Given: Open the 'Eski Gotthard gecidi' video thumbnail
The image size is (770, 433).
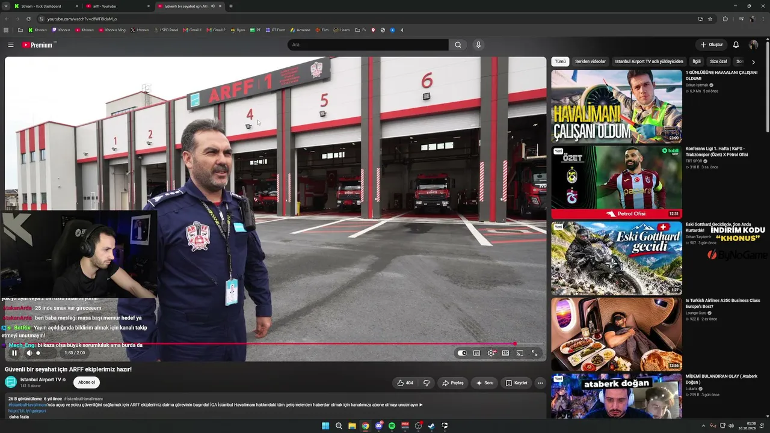Looking at the screenshot, I should pyautogui.click(x=617, y=259).
